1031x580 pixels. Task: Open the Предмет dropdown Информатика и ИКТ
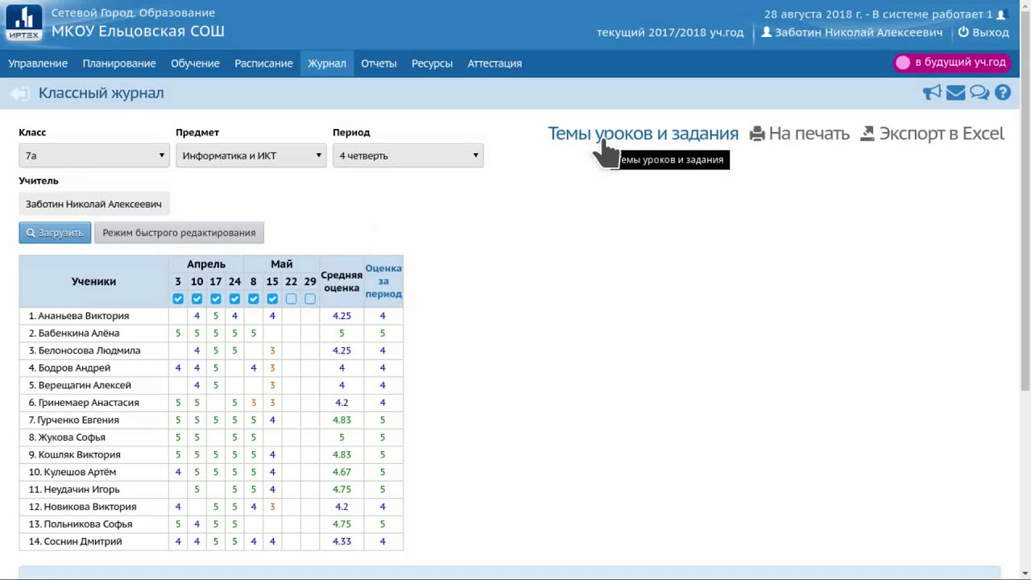tap(251, 155)
